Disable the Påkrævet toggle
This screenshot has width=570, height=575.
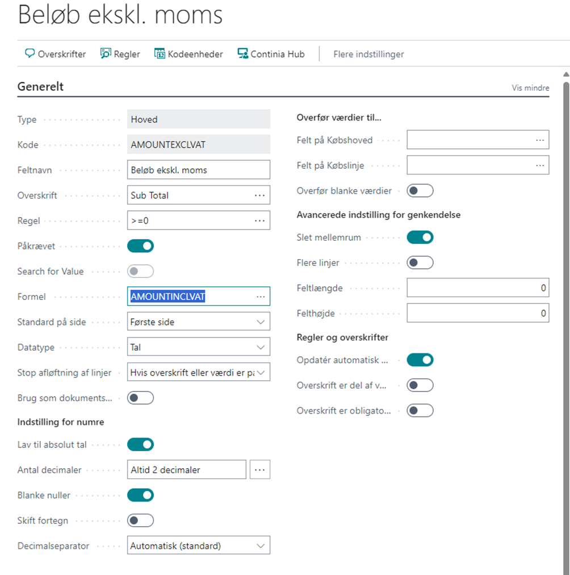140,246
